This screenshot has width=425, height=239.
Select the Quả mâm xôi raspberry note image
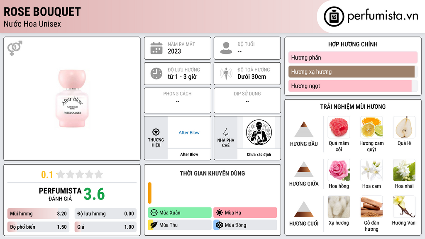339,127
